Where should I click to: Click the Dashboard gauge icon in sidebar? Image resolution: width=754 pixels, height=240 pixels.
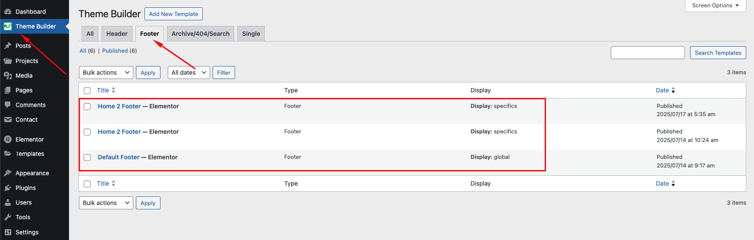pos(8,12)
